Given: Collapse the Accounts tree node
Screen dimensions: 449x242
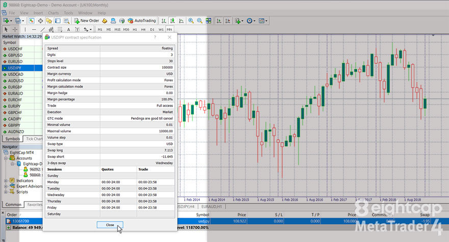Looking at the screenshot, I should pos(6,158).
